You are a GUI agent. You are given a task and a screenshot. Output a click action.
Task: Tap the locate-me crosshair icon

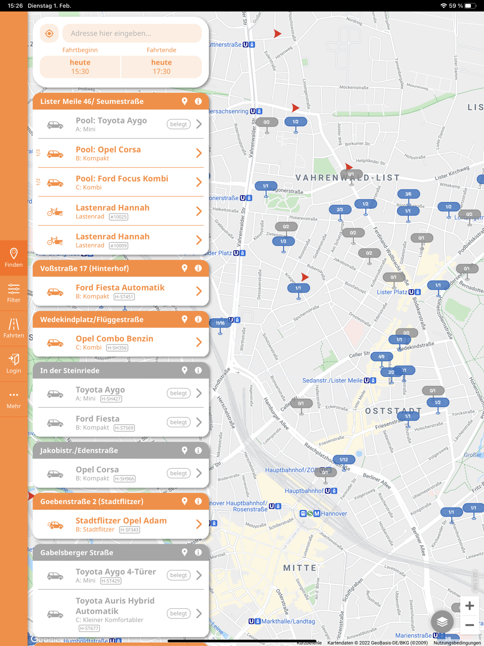pyautogui.click(x=49, y=33)
